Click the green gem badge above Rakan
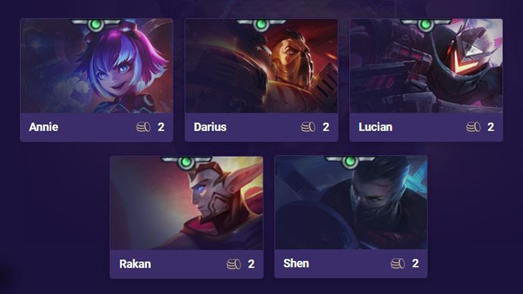 pos(186,162)
